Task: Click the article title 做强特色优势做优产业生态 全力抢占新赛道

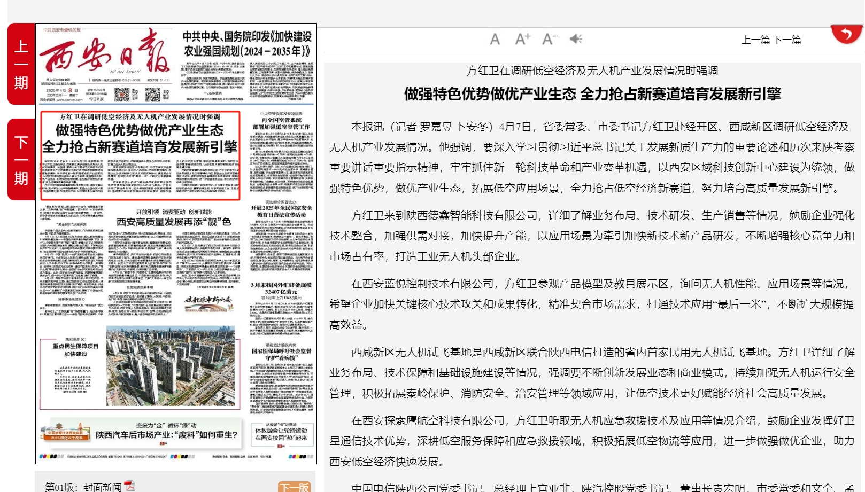Action: [592, 94]
